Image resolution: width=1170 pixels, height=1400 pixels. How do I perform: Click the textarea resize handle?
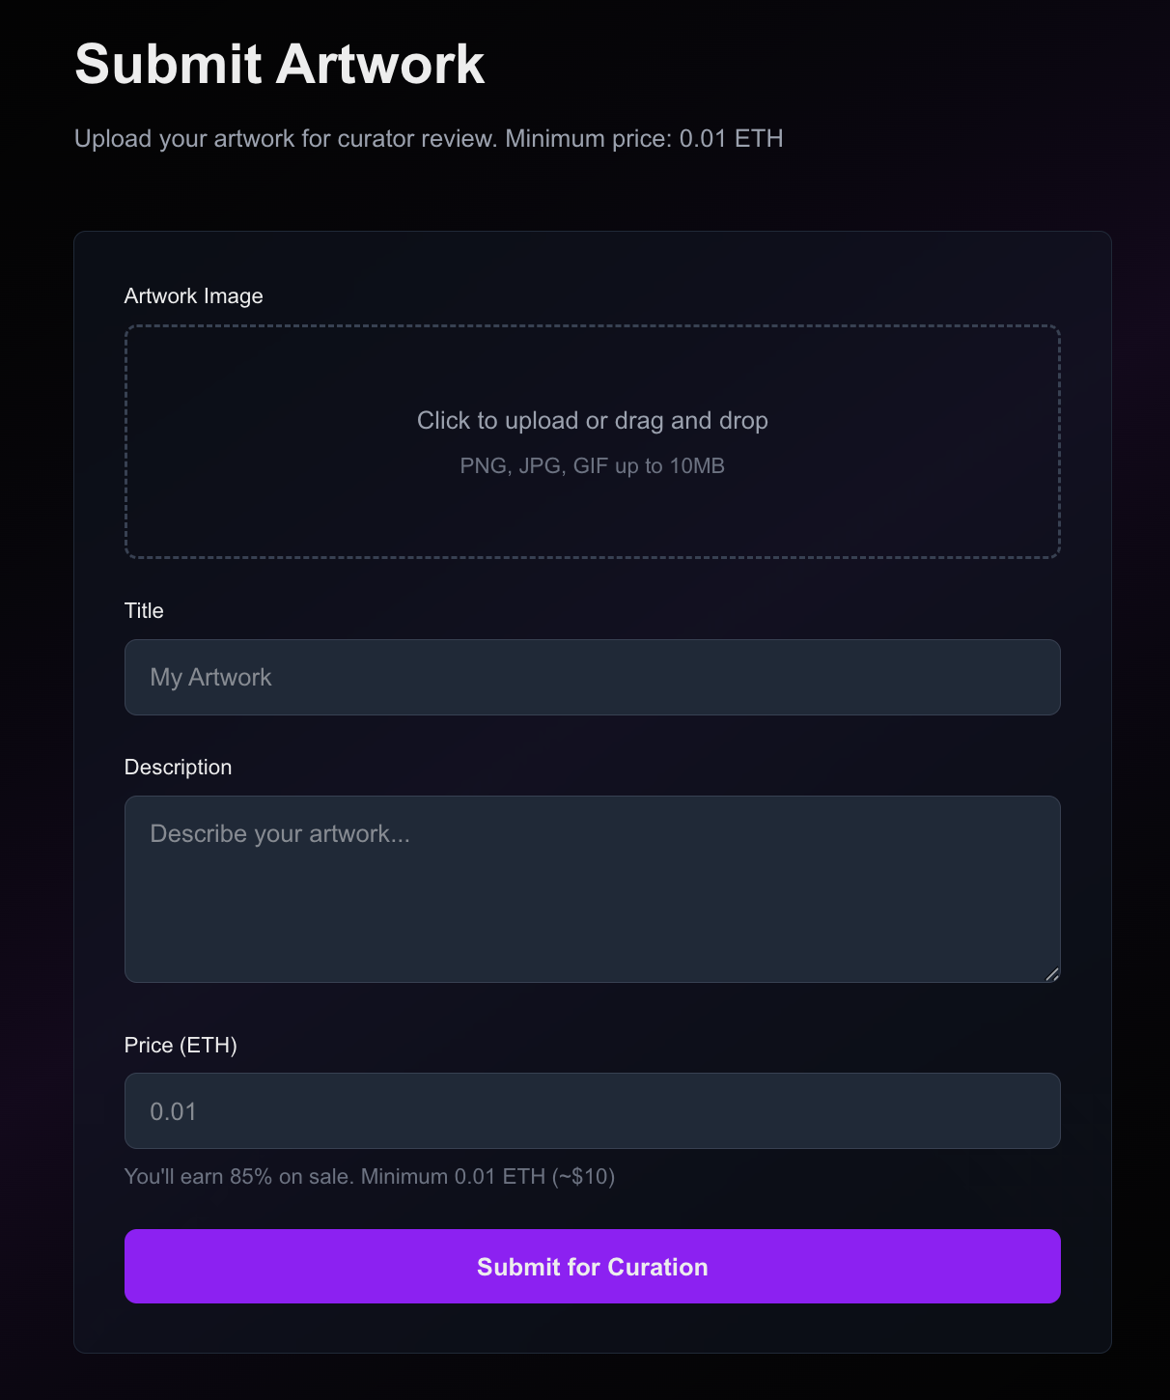coord(1052,974)
